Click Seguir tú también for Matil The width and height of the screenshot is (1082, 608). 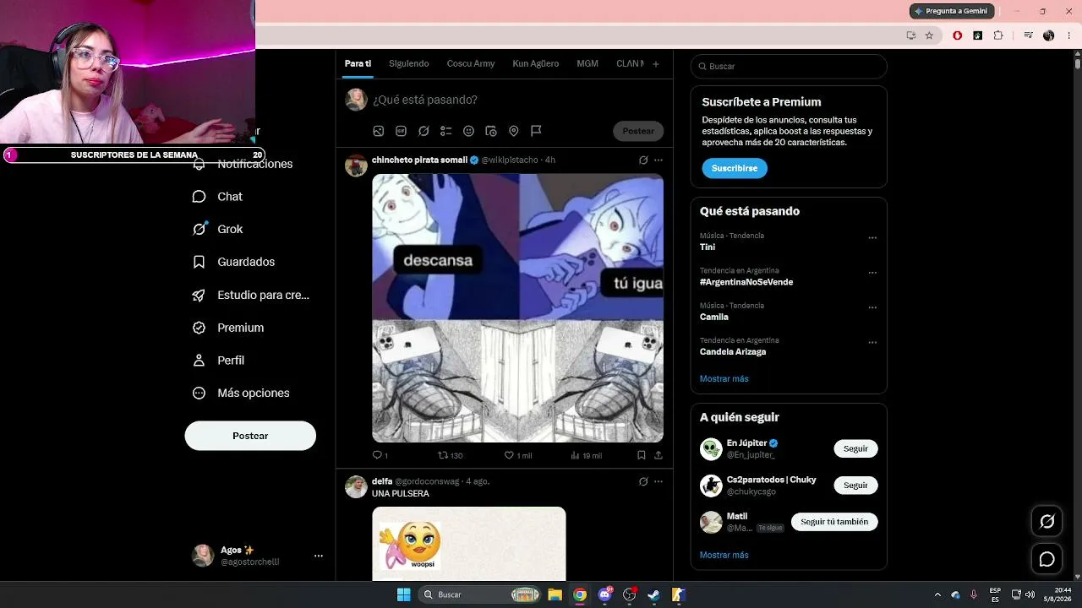pyautogui.click(x=834, y=522)
